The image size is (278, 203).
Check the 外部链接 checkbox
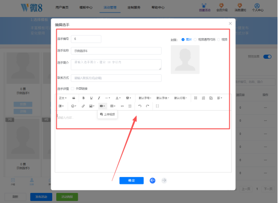click(x=73, y=89)
